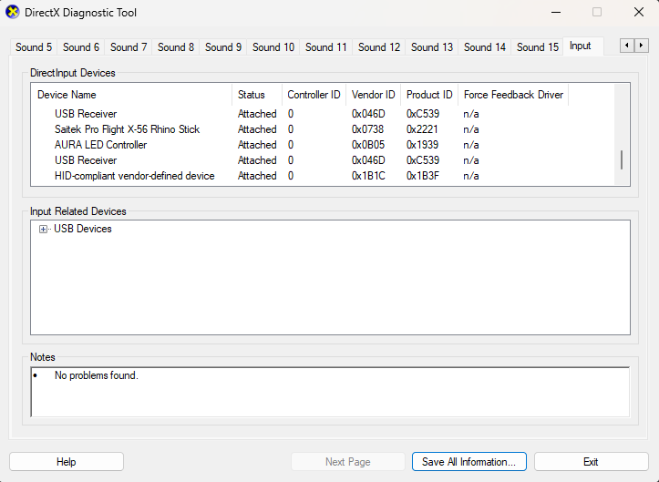This screenshot has height=482, width=659.
Task: Switch to the Sound 7 tab
Action: click(129, 47)
